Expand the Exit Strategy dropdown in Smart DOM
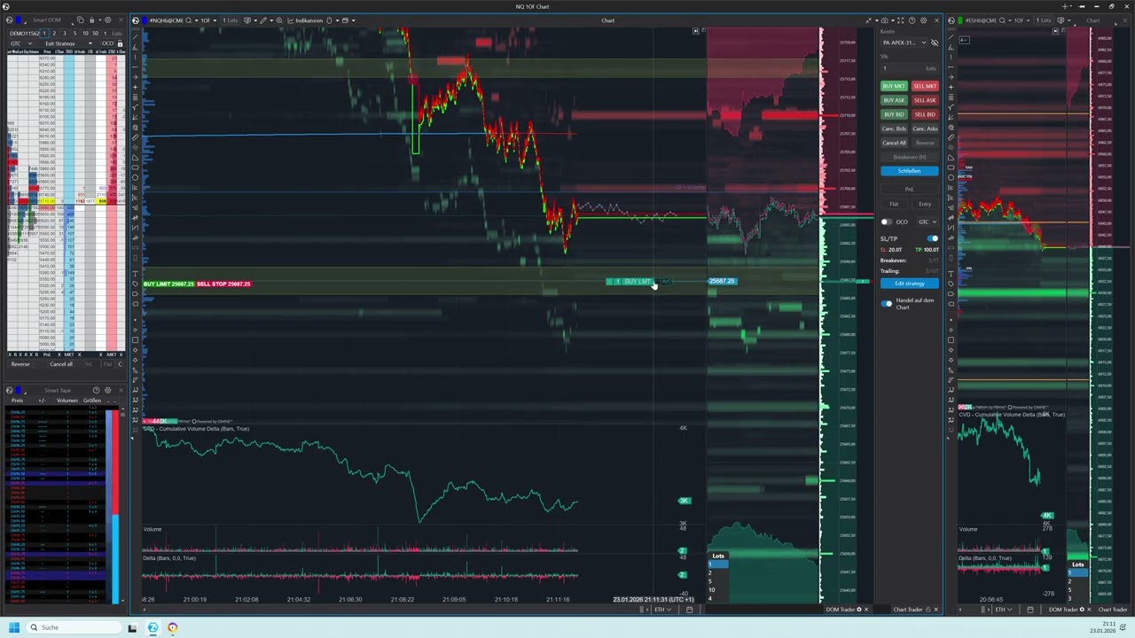The image size is (1135, 638). [67, 43]
